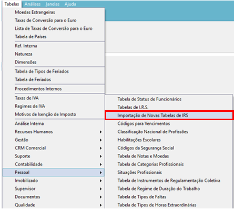Expand the Contabilidade submenu arrow
Viewport: 234px width, 210px height.
(x=101, y=164)
